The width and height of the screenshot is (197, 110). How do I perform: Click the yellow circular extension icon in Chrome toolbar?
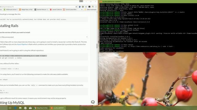click(x=83, y=7)
